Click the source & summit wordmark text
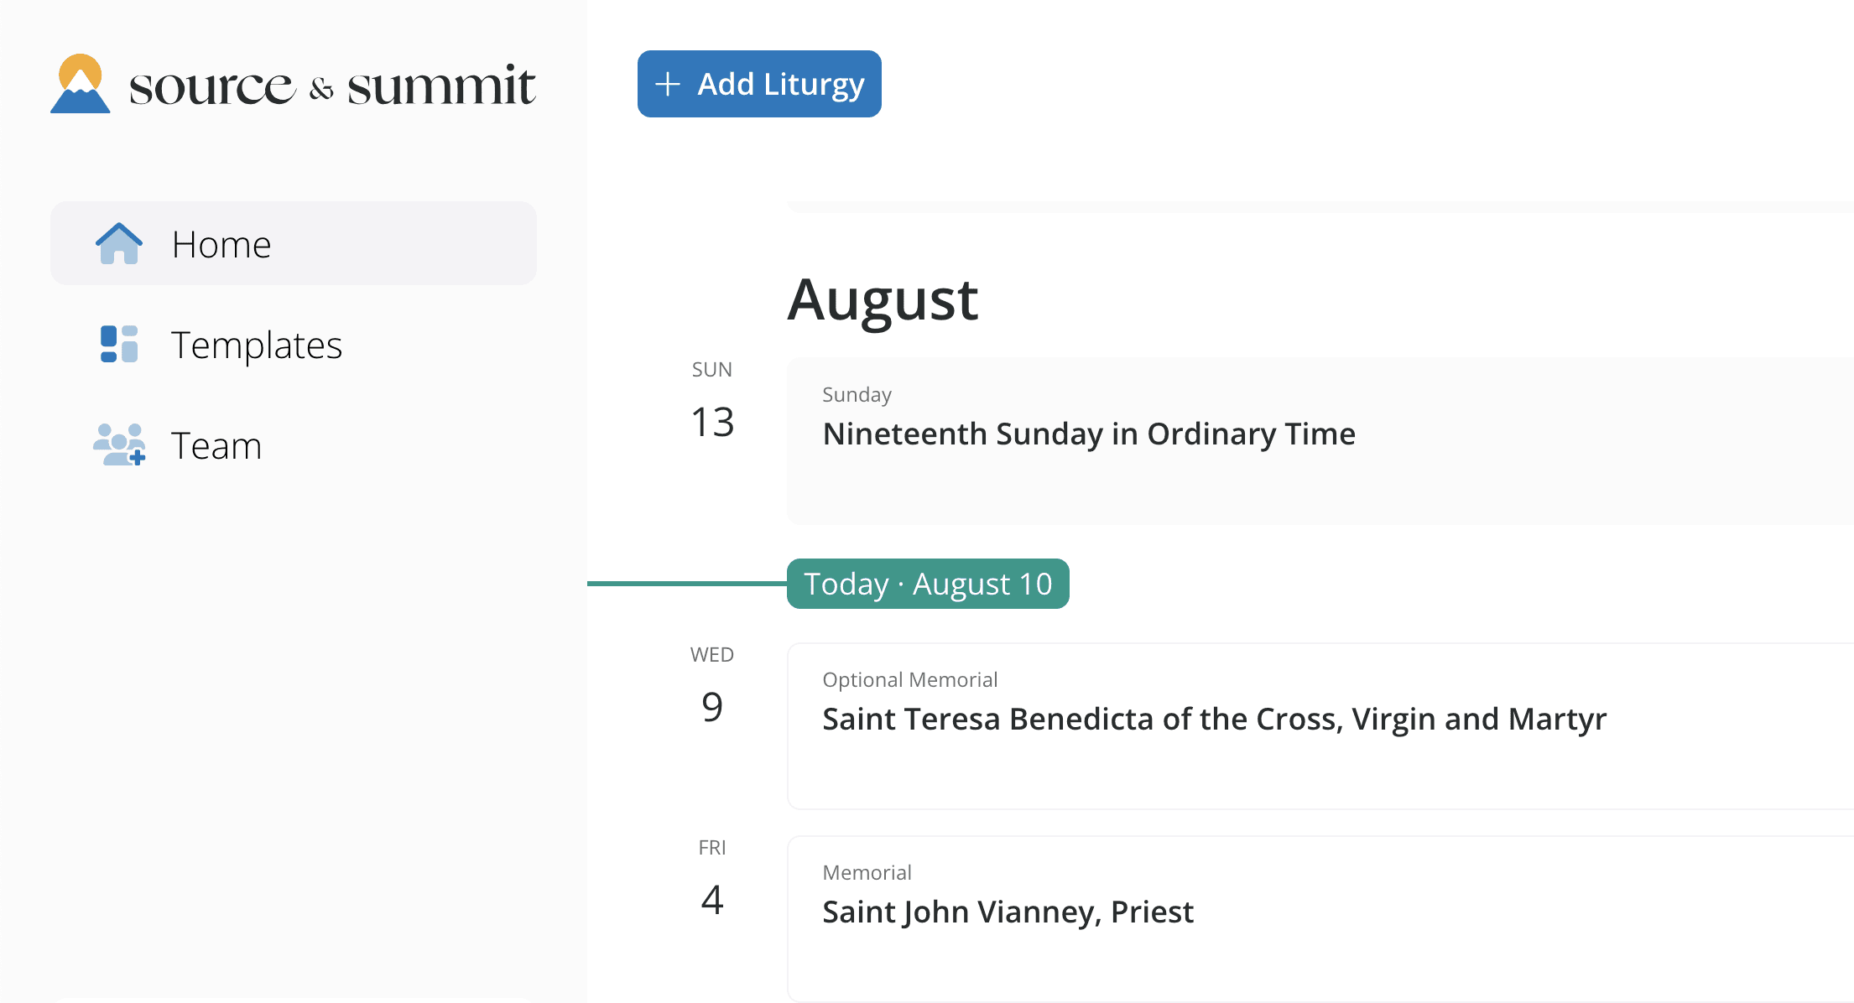The image size is (1854, 1003). click(332, 86)
